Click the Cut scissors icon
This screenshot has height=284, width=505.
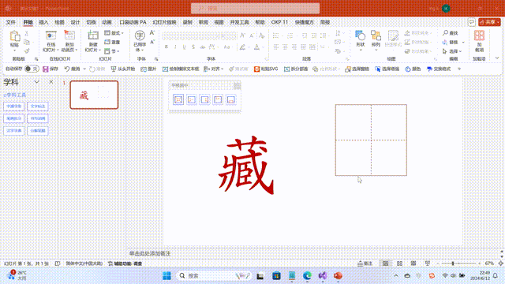click(x=27, y=33)
